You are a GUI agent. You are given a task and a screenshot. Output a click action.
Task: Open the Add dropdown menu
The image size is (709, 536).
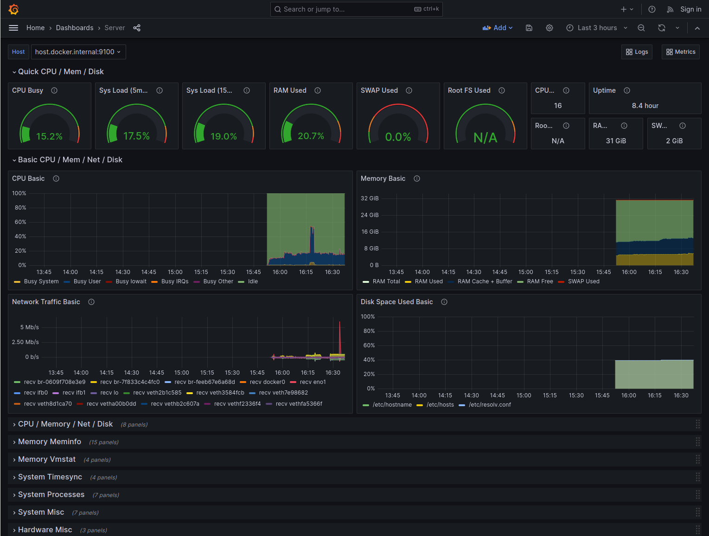(498, 28)
